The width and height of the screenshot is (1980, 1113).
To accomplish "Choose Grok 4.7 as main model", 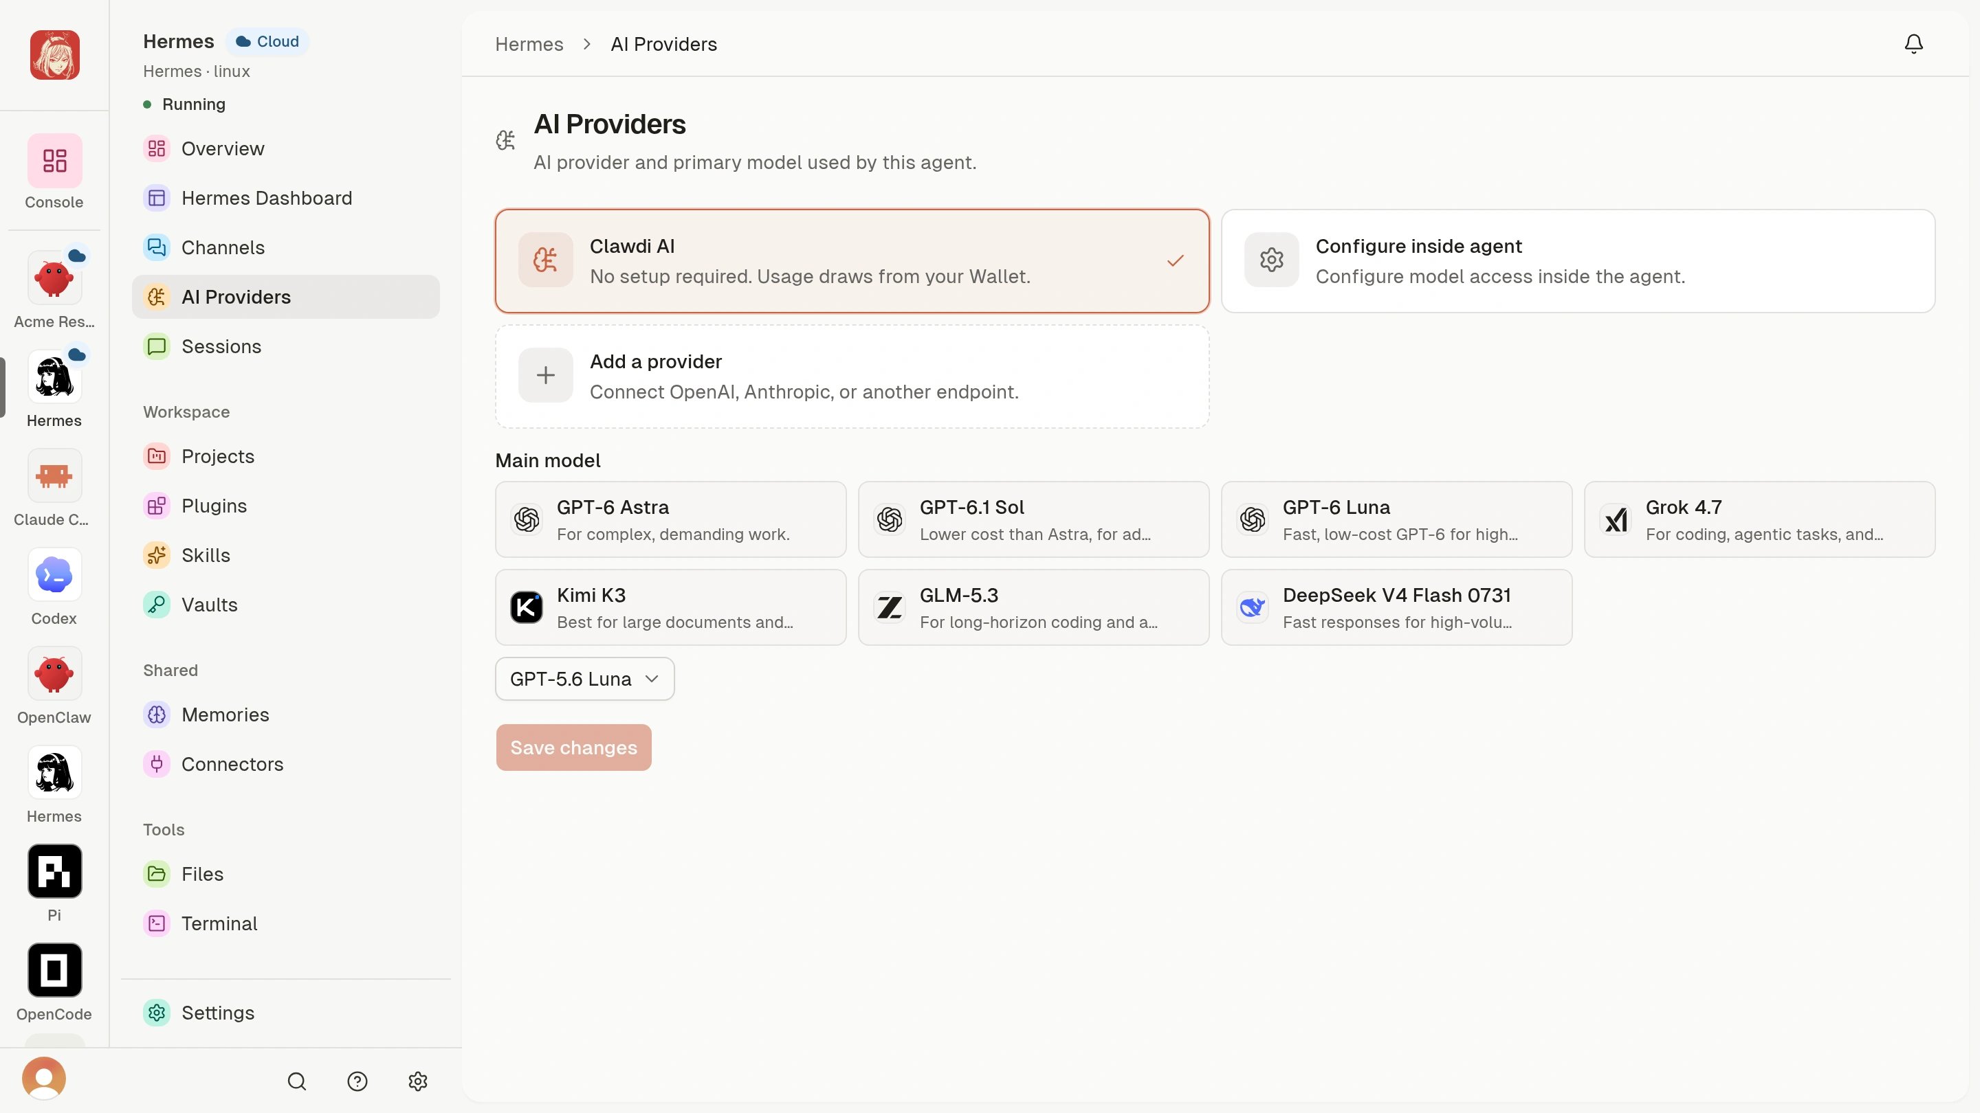I will 1759,519.
